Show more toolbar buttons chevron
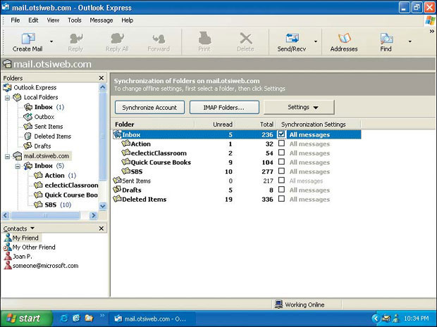 (x=432, y=31)
